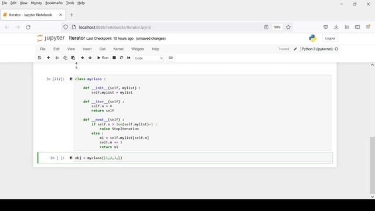Run the obj cell with side play icon
This screenshot has height=211, width=375.
(71, 158)
